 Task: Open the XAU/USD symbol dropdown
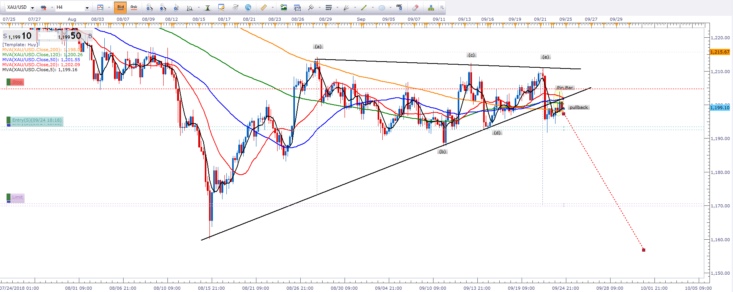click(x=32, y=8)
